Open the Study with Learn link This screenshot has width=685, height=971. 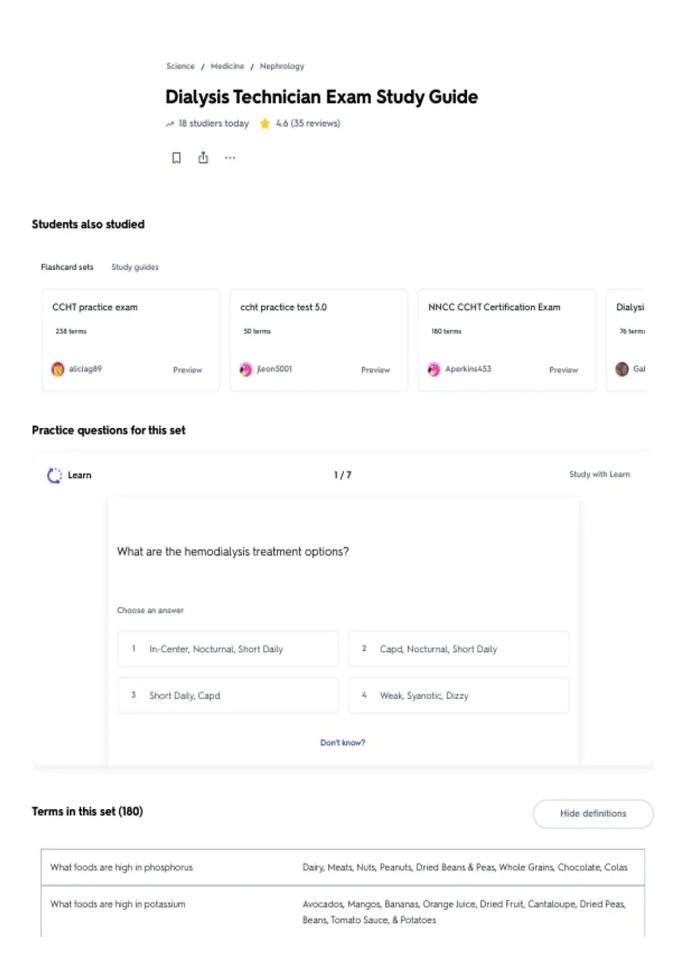[x=599, y=474]
